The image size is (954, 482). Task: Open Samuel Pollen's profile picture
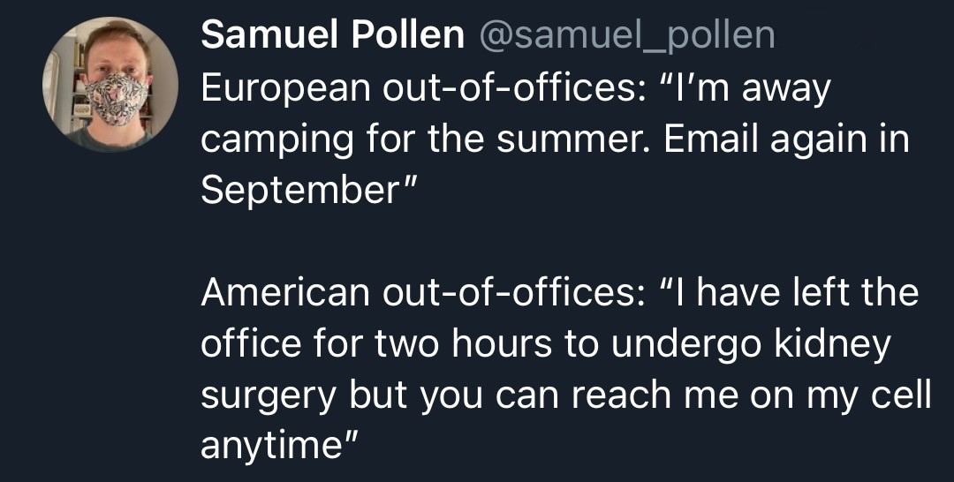pyautogui.click(x=110, y=85)
